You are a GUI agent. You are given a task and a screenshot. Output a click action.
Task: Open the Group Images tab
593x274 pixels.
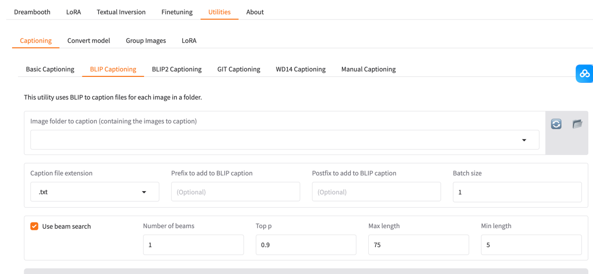146,41
